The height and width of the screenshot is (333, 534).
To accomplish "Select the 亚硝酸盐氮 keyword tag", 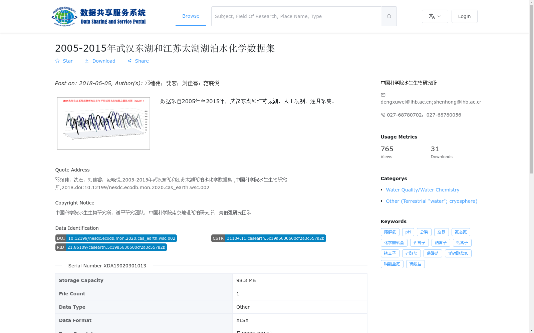I will (458, 253).
